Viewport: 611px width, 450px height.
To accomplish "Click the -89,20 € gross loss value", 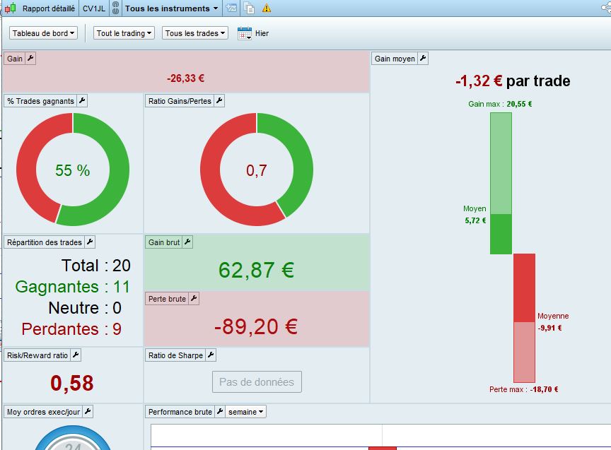I will pos(256,326).
